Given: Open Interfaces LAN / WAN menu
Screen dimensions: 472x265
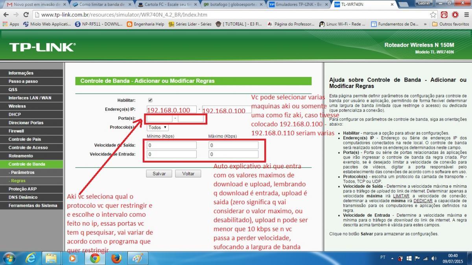Looking at the screenshot, I should 31,98.
